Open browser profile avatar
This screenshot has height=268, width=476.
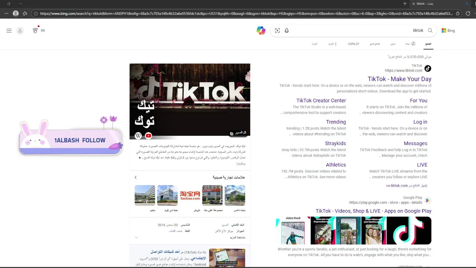16,13
